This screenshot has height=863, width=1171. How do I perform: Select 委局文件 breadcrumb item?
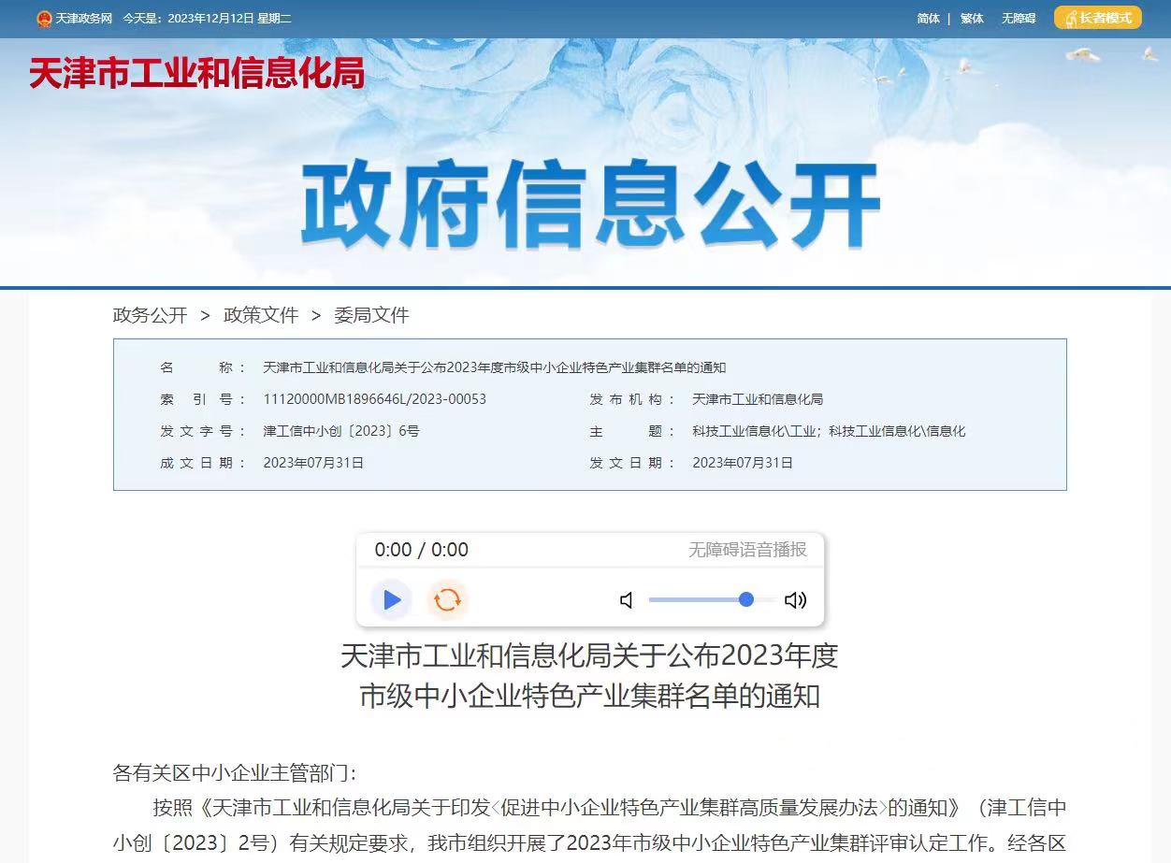tap(371, 315)
